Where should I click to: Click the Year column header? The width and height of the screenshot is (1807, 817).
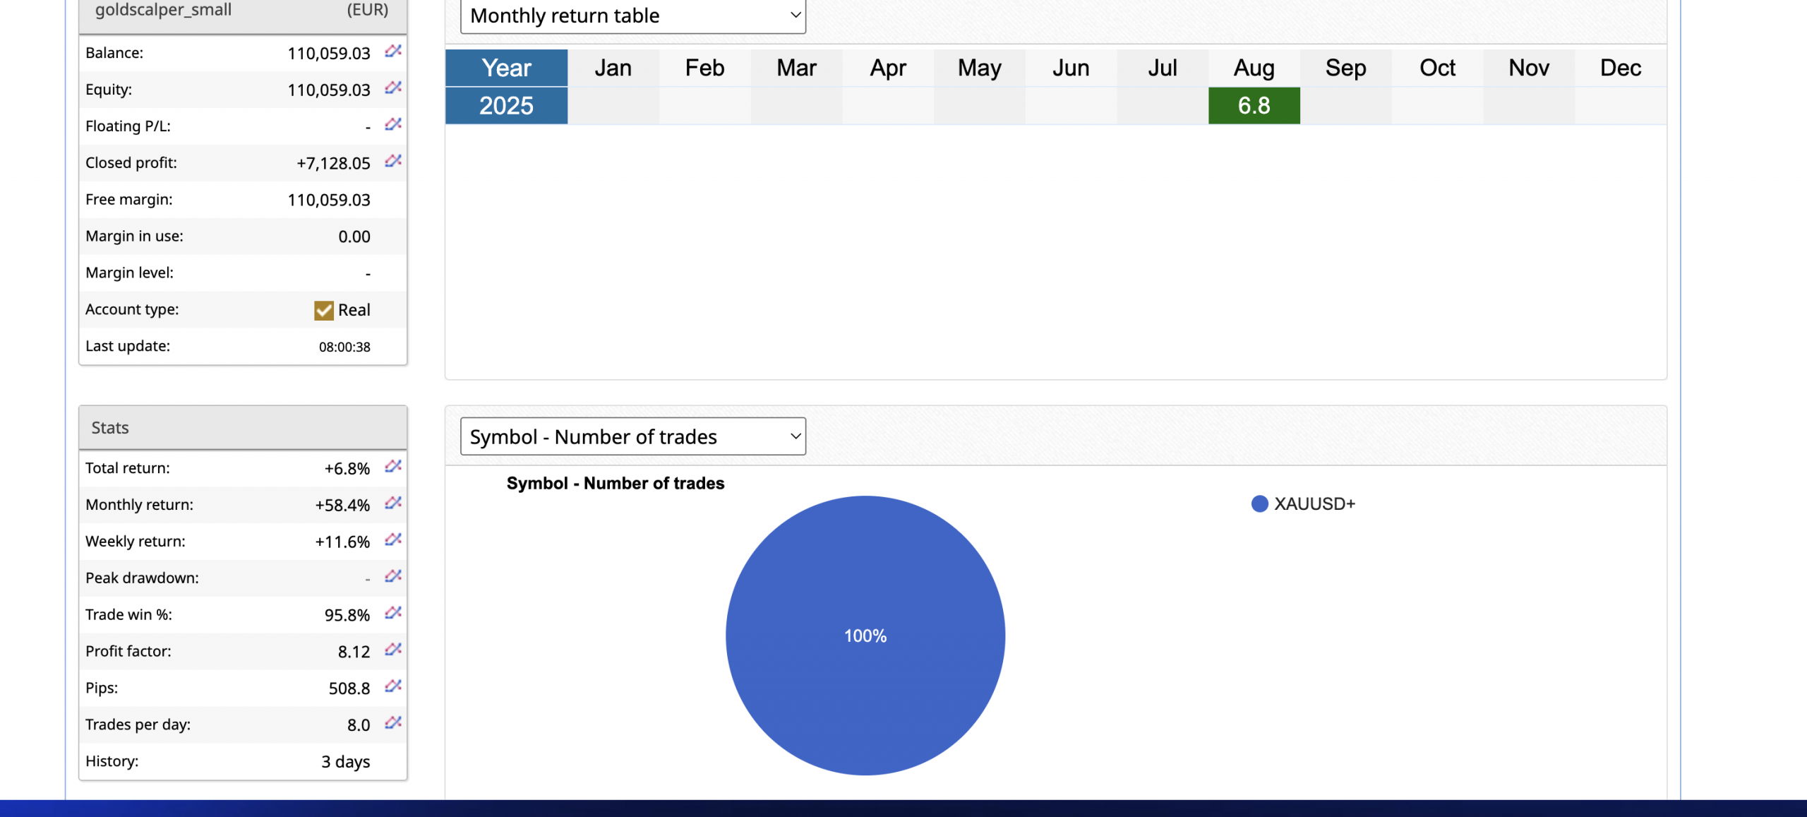coord(506,68)
